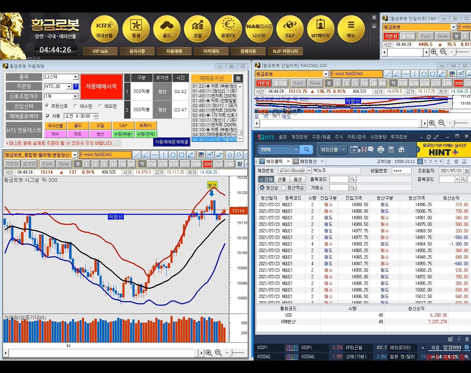Viewport: 471px width, 373px height.
Task: Open 설정 menu in 1QHTS
Action: (283, 137)
